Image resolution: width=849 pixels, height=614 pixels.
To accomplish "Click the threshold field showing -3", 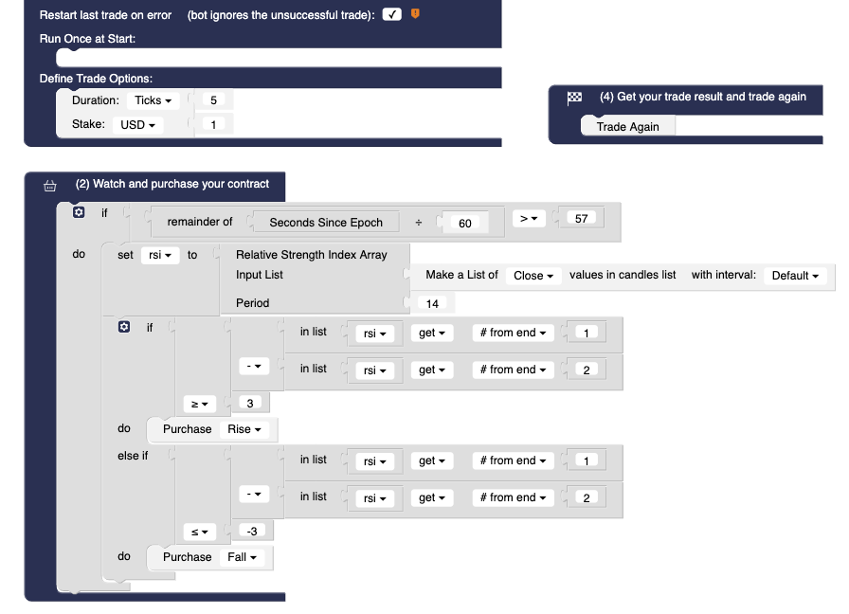I will [252, 531].
